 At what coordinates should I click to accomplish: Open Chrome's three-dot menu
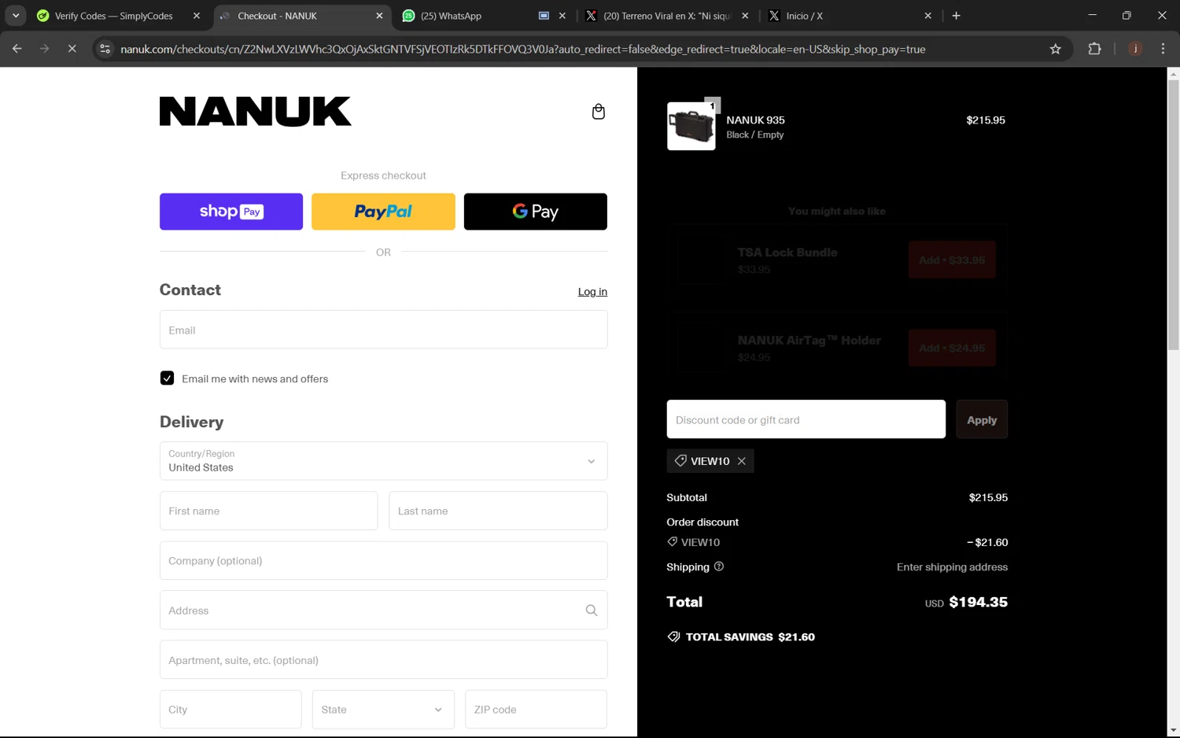pyautogui.click(x=1163, y=49)
